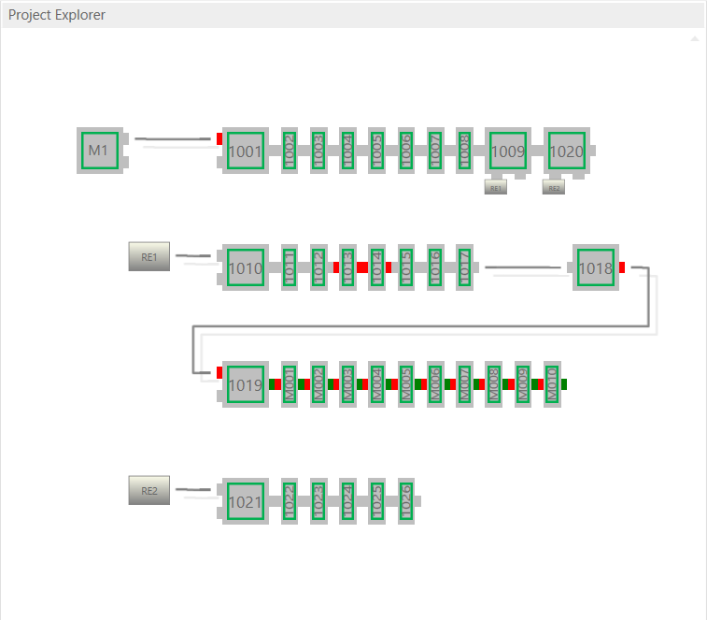Select the M1 master module
707x620 pixels.
click(99, 151)
